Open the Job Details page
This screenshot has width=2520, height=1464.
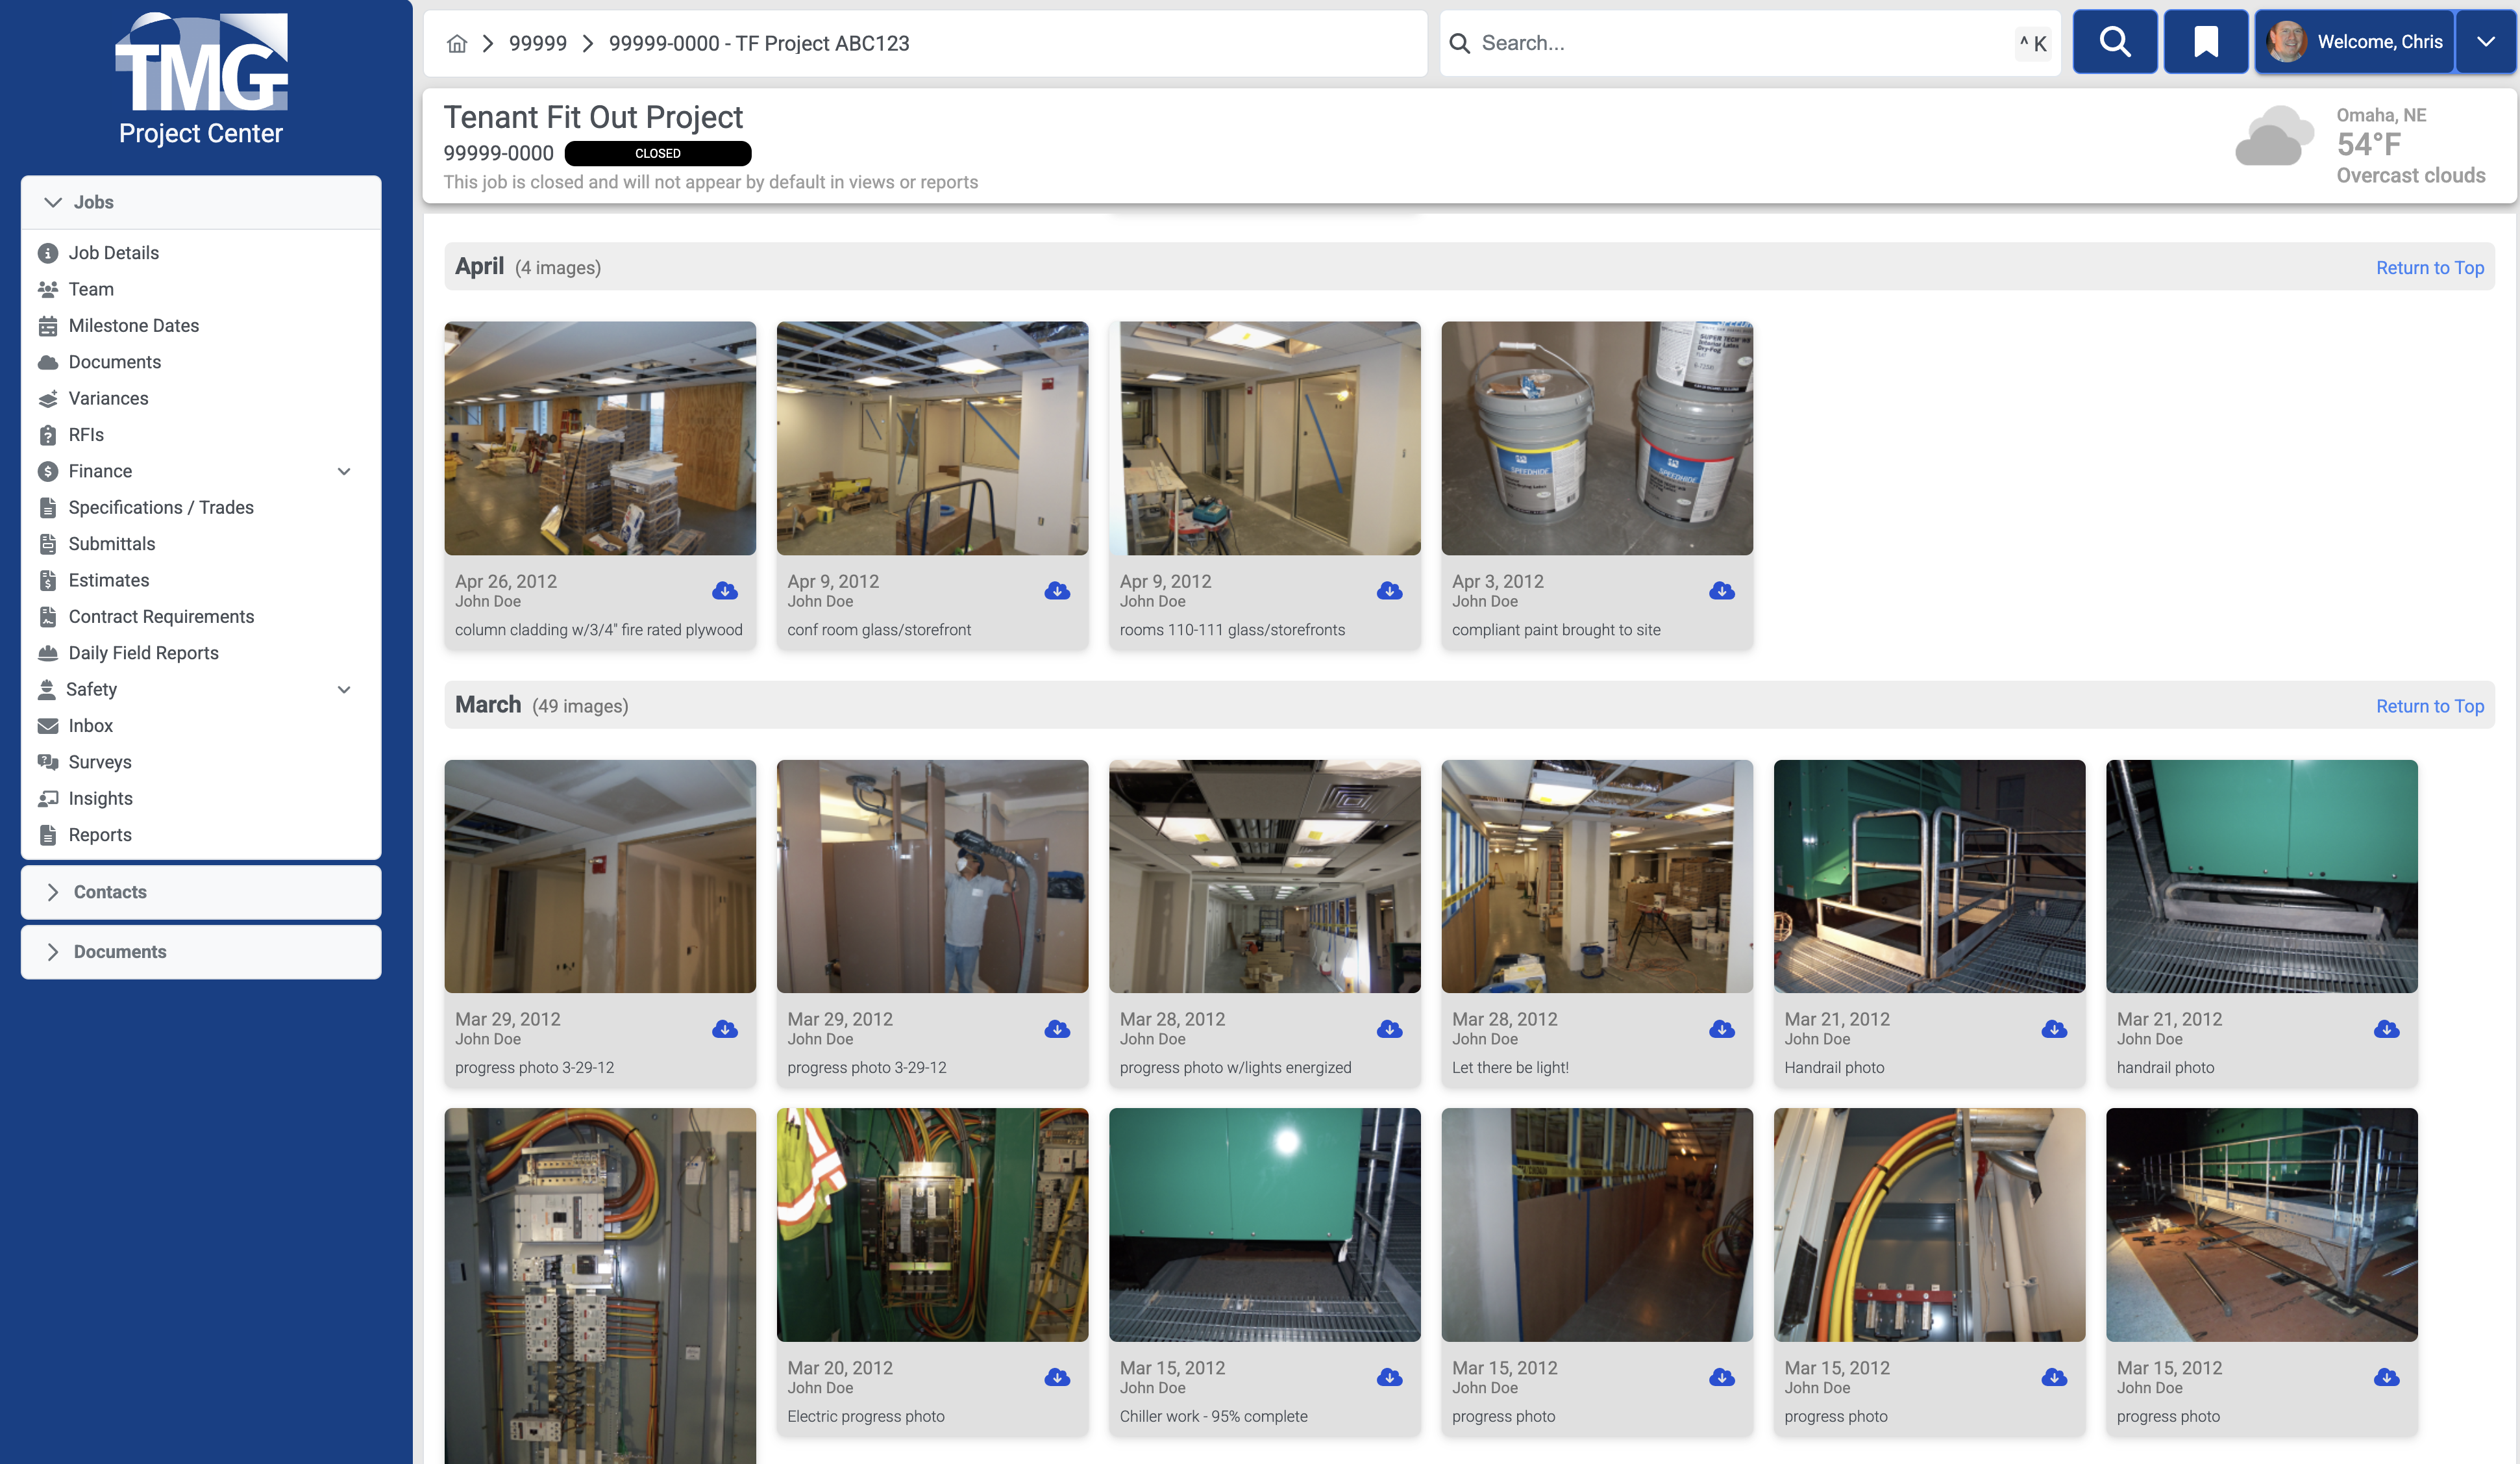[113, 252]
